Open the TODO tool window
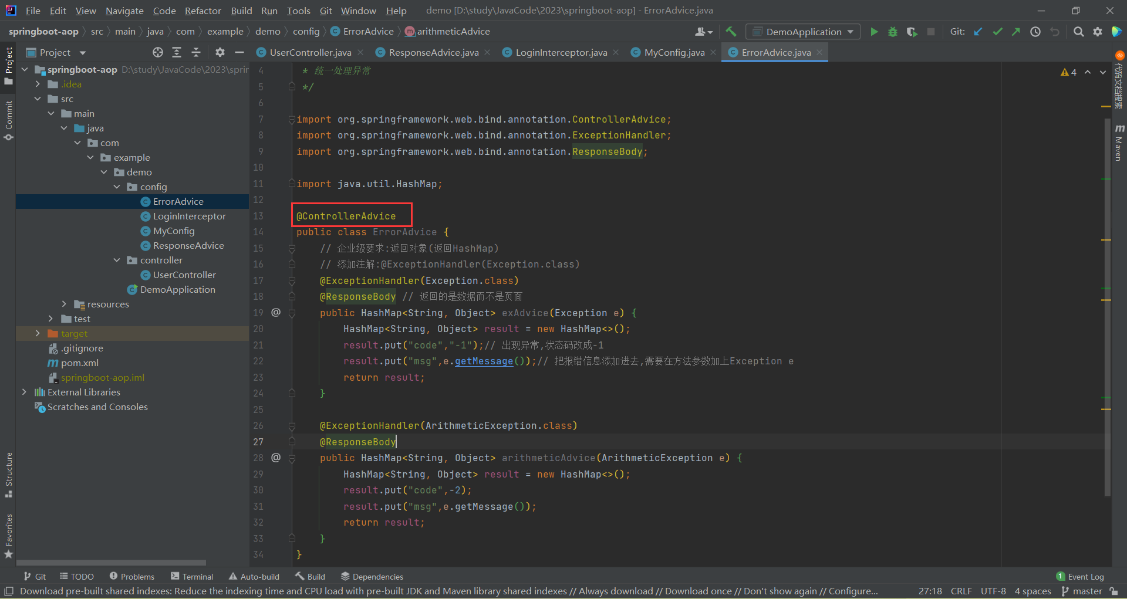The width and height of the screenshot is (1127, 599). [77, 577]
